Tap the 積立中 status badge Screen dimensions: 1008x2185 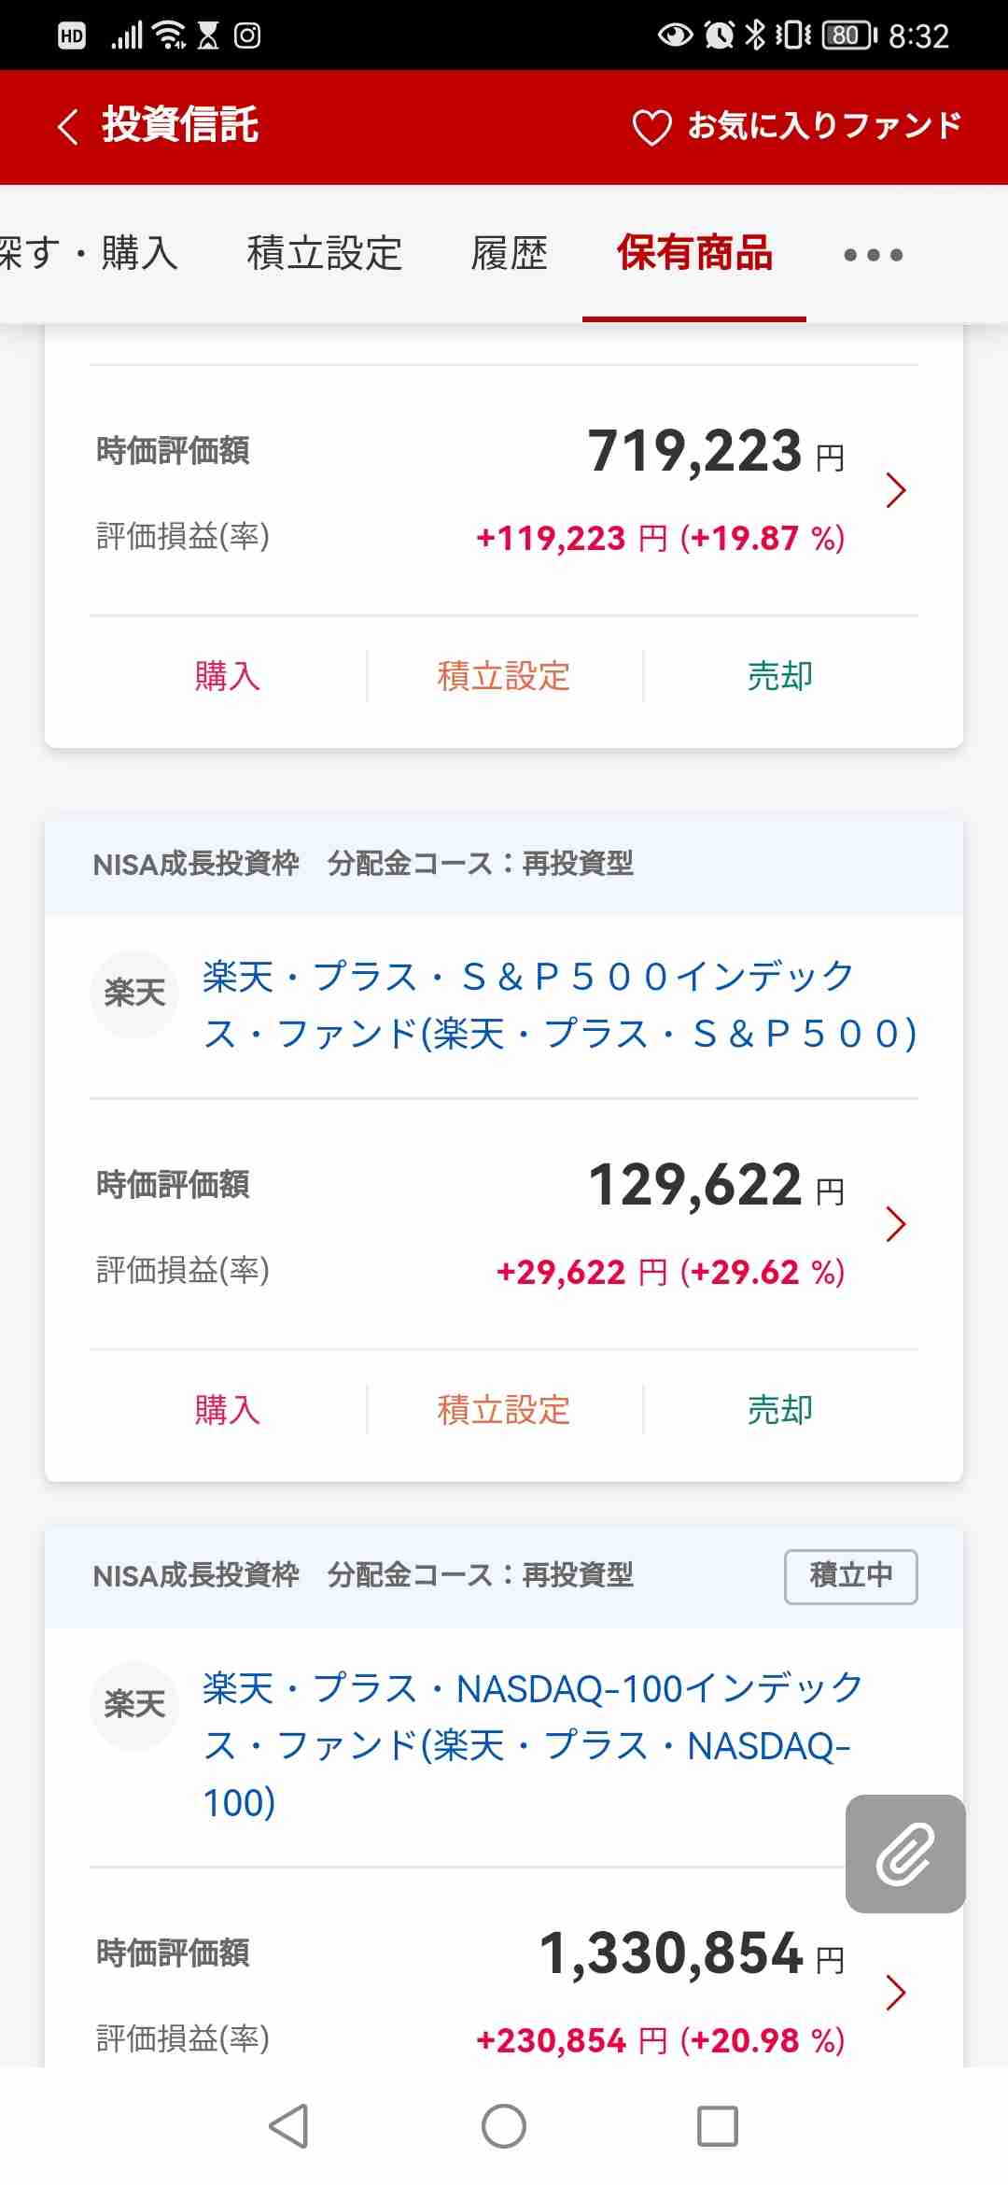click(851, 1576)
